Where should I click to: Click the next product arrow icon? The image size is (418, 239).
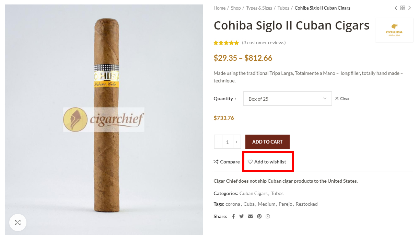(x=409, y=8)
